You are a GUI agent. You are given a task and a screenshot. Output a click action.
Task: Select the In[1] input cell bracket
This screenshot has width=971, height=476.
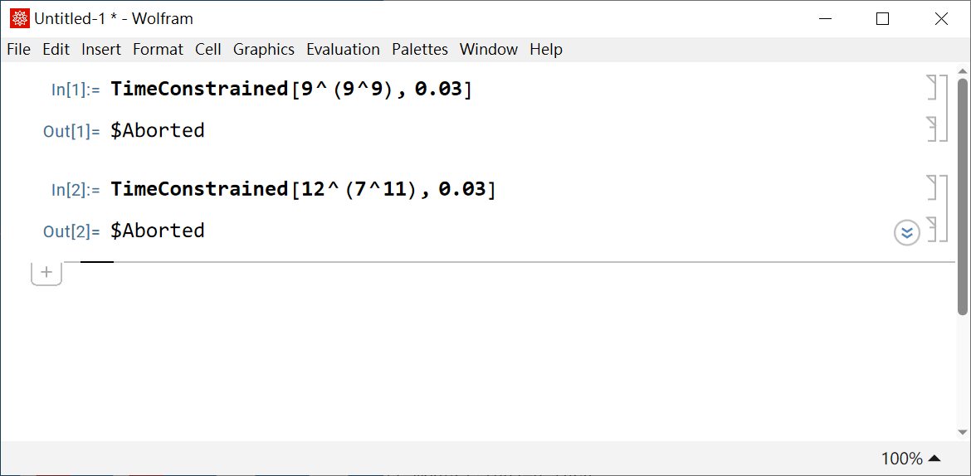point(932,87)
